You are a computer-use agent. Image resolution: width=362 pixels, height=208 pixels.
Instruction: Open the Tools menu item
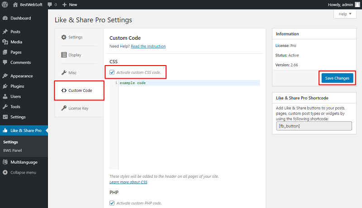click(24, 107)
